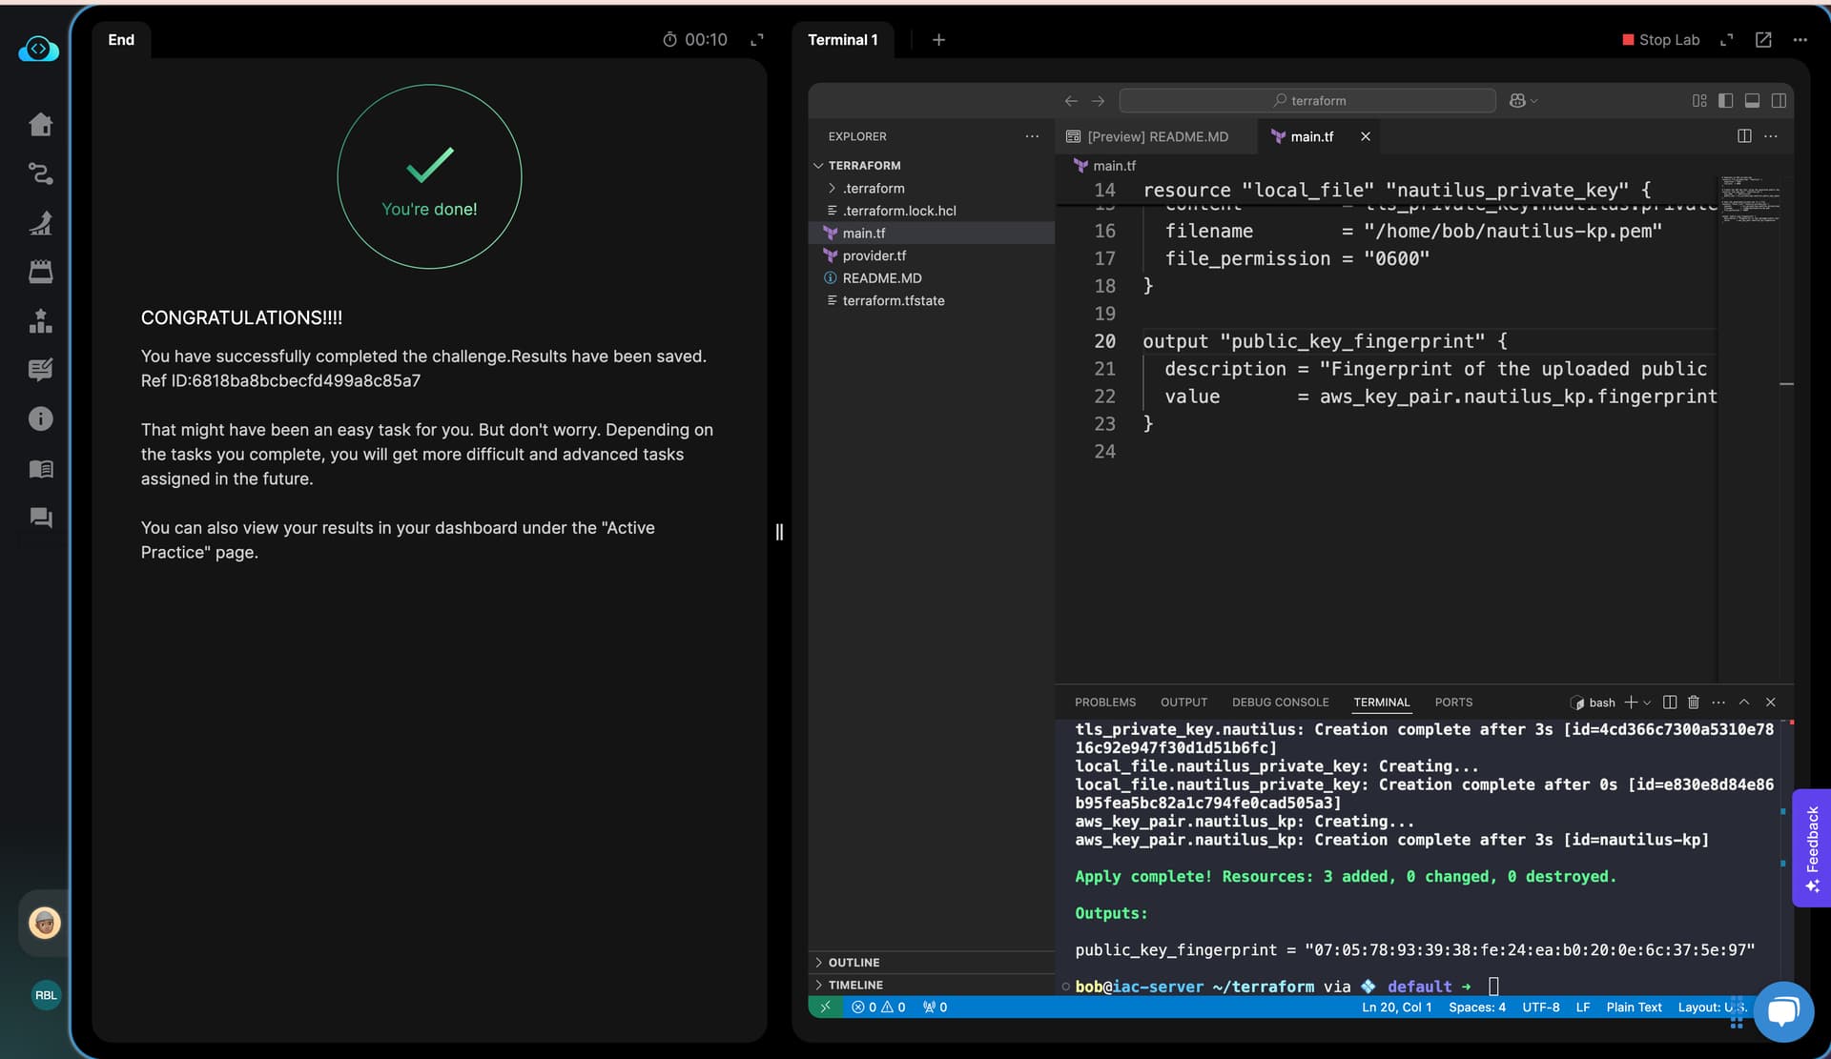Open the chat bubble support widget
The width and height of the screenshot is (1831, 1059).
point(1782,1010)
